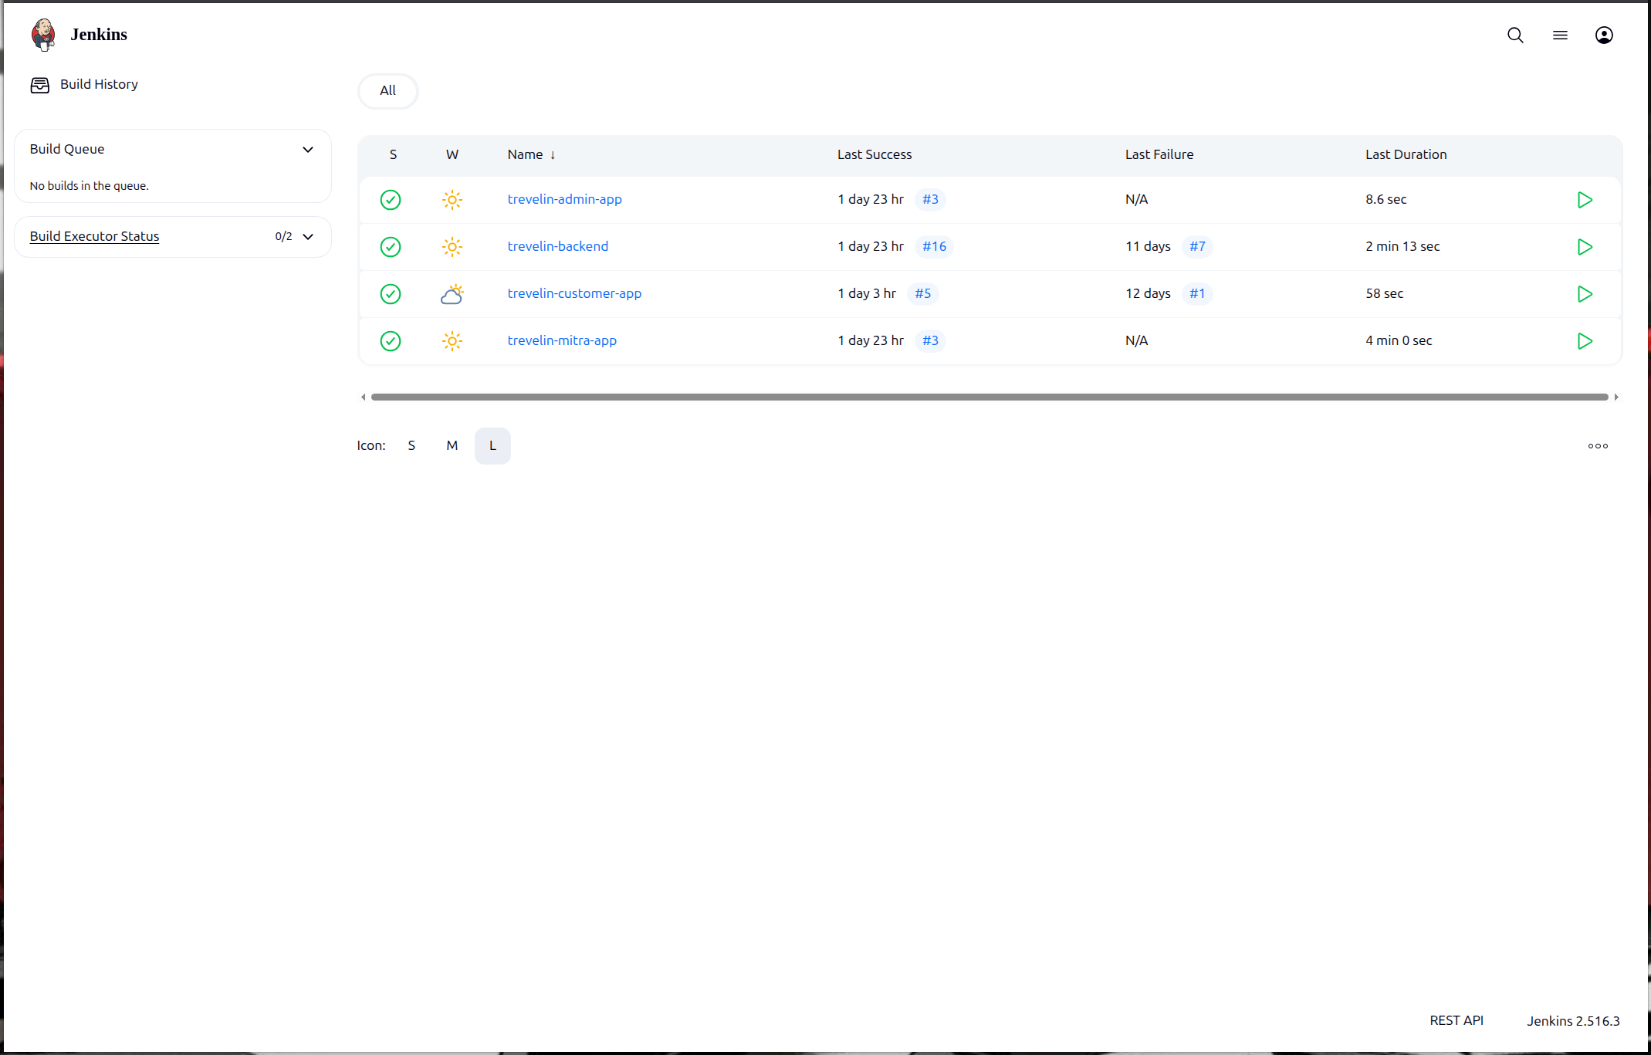Click the user account icon
The height and width of the screenshot is (1055, 1651).
click(1604, 35)
